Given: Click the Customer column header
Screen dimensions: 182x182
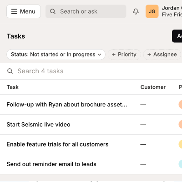Looking at the screenshot, I should coord(153,87).
